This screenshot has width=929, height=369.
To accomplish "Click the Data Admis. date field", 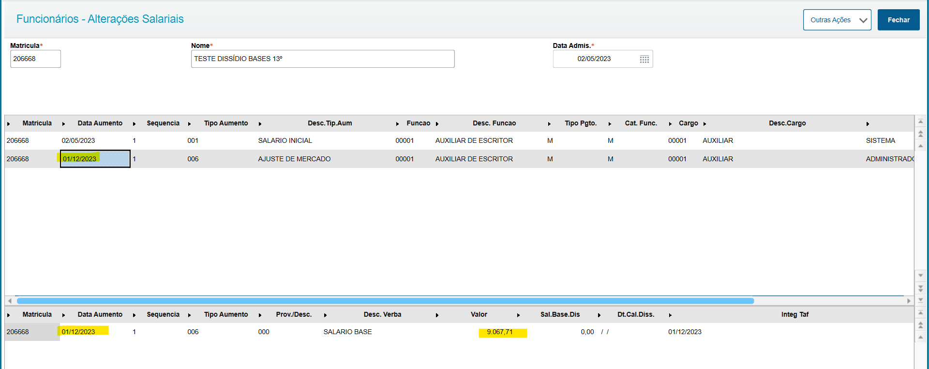I will pyautogui.click(x=603, y=59).
